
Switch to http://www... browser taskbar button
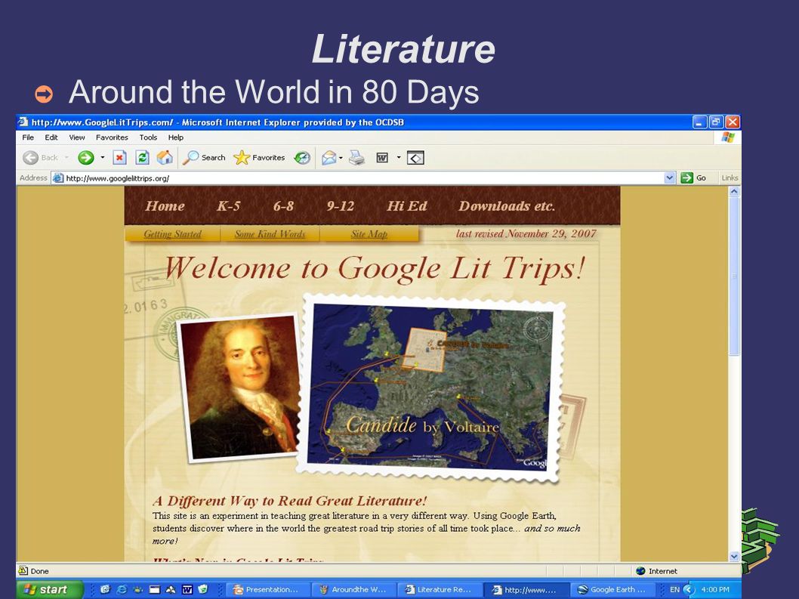[525, 590]
